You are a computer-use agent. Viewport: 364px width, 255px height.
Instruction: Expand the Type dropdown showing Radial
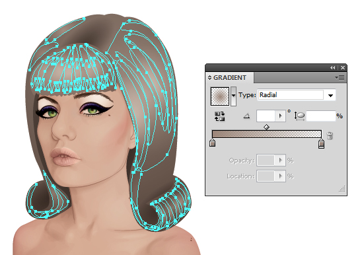(x=330, y=95)
